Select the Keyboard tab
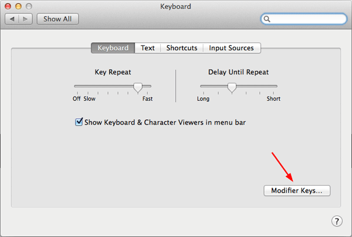This screenshot has width=352, height=237. (x=113, y=48)
